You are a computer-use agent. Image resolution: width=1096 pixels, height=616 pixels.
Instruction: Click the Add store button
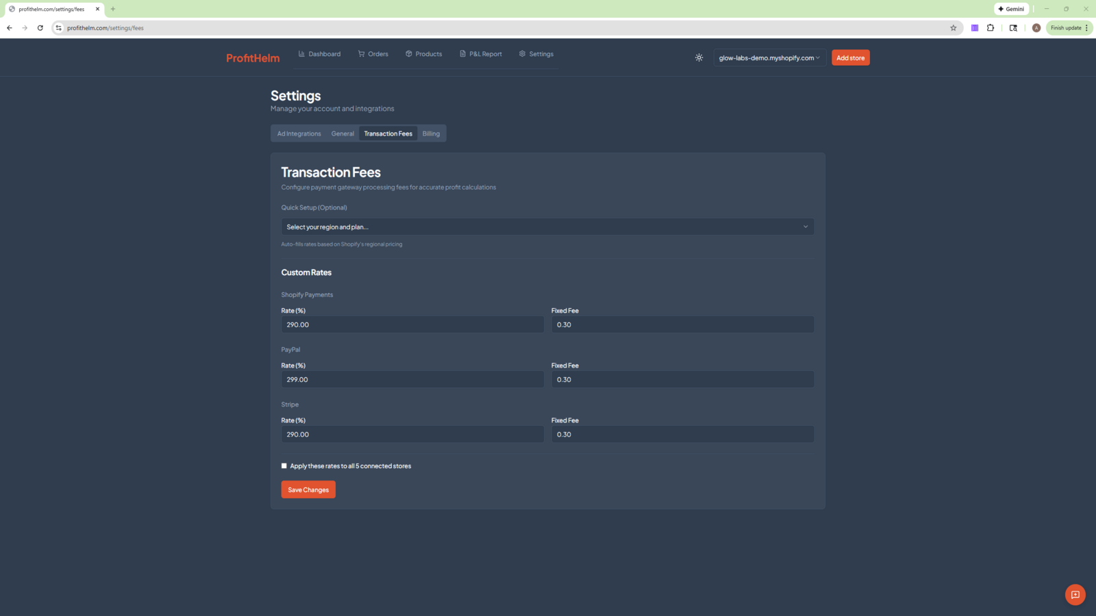click(x=851, y=57)
